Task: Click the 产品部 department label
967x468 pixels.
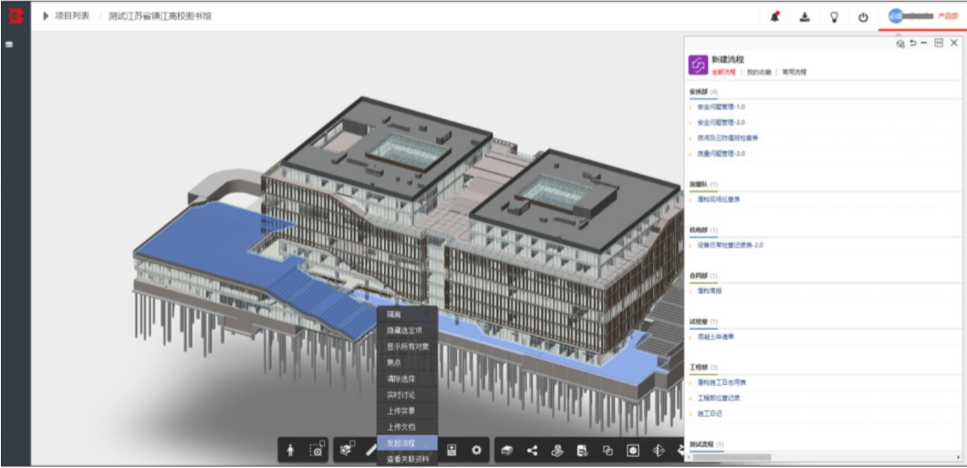Action: (947, 16)
